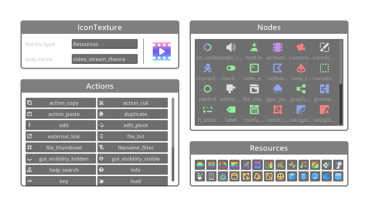
Task: Select the container dashed-square node icon
Action: 324,68
